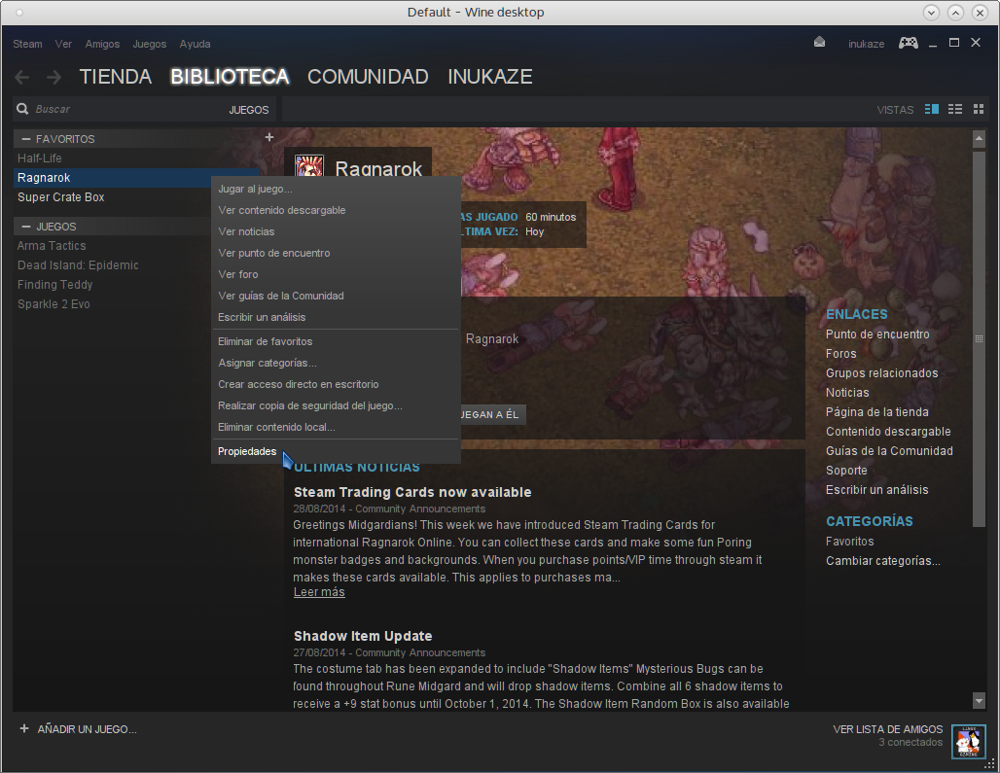Open the inbox envelope notification icon
The height and width of the screenshot is (773, 1000).
[x=819, y=43]
